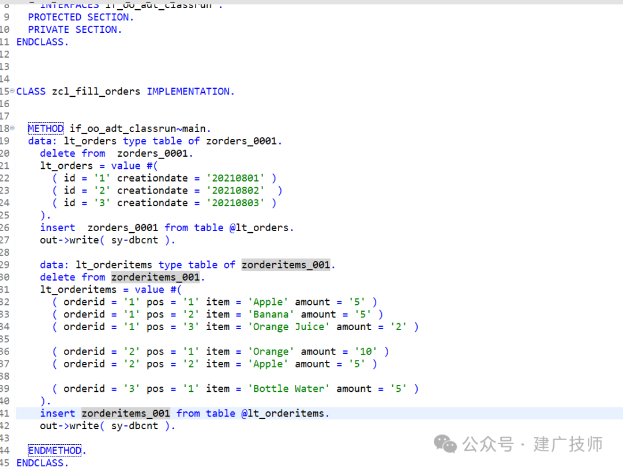Viewport: 623px width, 469px height.
Task: Click line number 41 in the gutter
Action: tap(5, 414)
